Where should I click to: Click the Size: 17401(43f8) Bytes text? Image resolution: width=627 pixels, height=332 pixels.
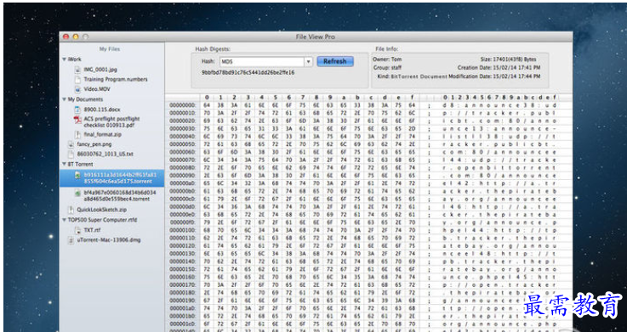tap(508, 59)
